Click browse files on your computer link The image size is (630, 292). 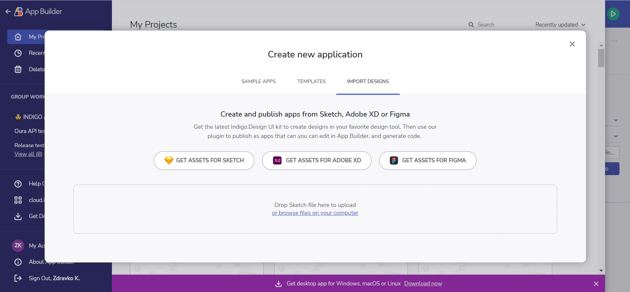click(x=315, y=213)
